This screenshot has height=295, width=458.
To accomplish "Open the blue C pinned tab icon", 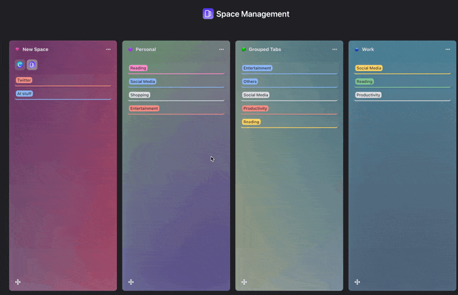I will coord(20,65).
